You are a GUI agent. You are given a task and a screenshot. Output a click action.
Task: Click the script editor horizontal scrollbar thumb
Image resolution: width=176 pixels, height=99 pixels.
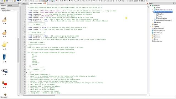coord(39,95)
